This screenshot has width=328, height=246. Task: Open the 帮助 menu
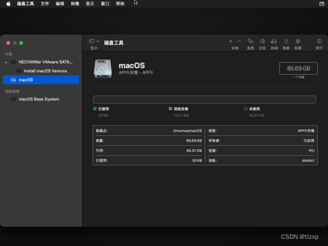click(x=120, y=4)
